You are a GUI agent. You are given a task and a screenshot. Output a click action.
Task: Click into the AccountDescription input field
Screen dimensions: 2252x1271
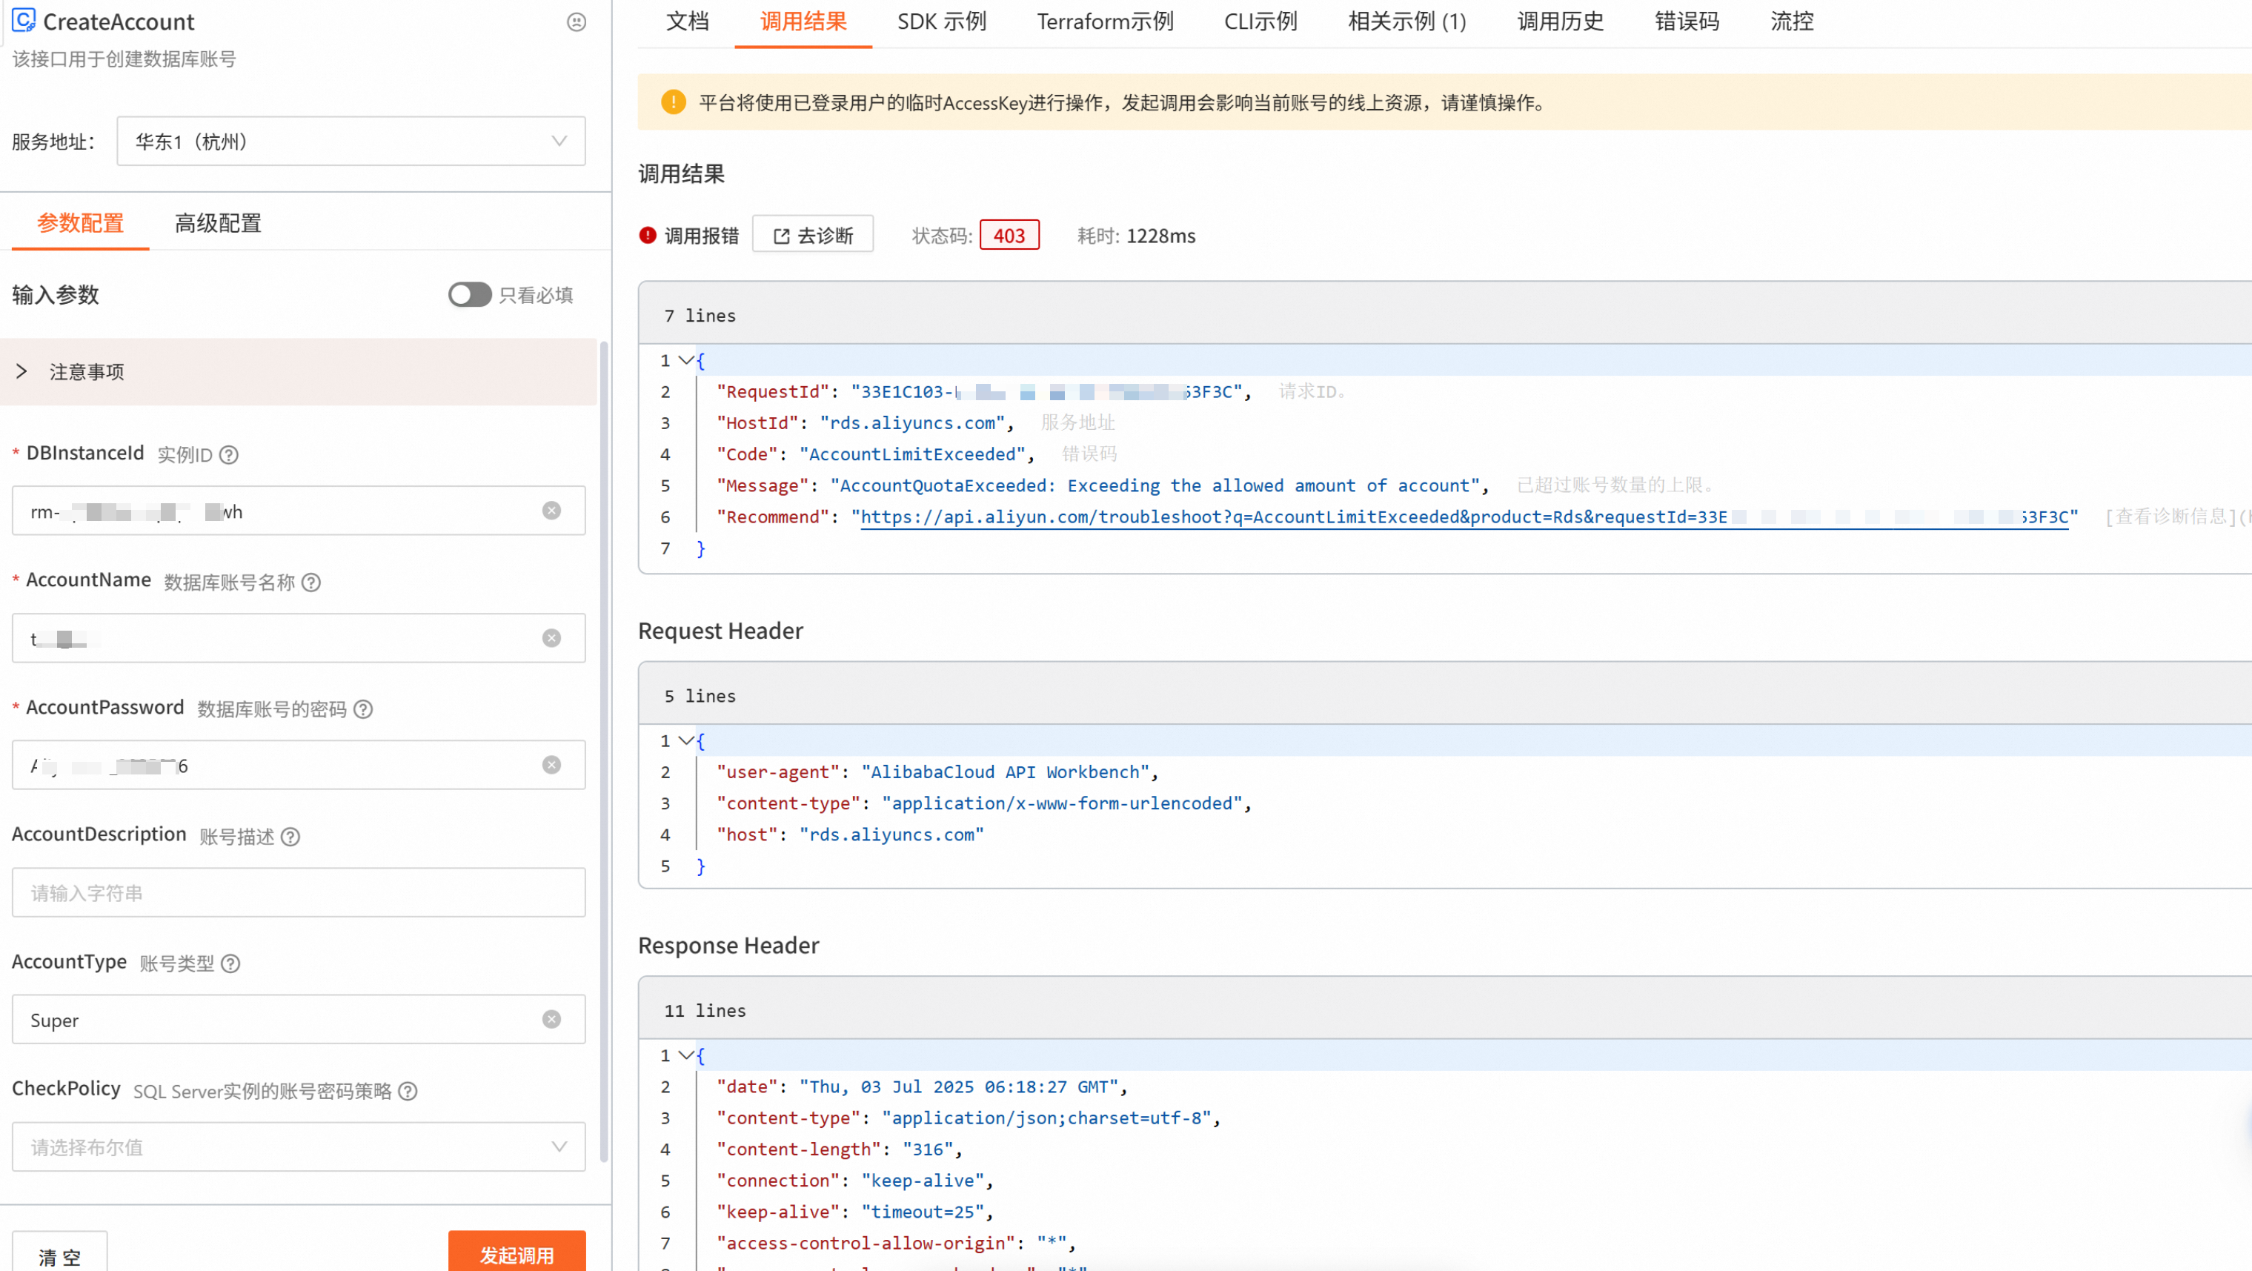299,892
